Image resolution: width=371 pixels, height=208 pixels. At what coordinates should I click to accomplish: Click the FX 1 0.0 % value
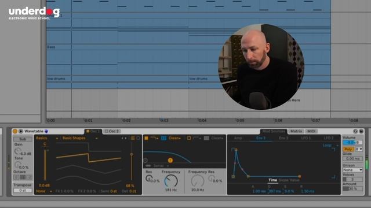64,191
